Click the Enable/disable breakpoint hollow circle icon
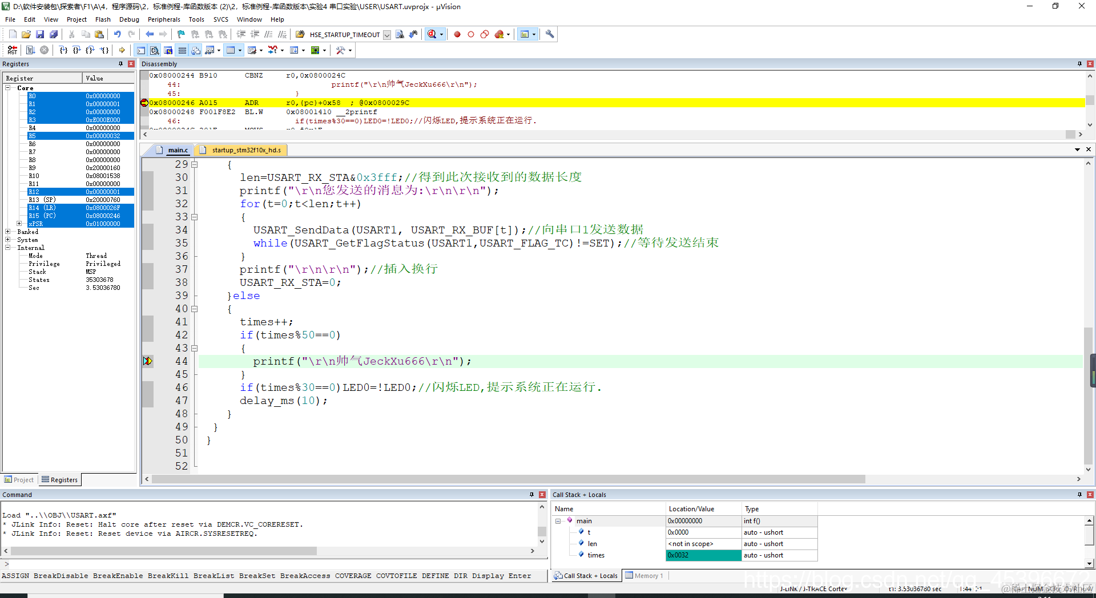The width and height of the screenshot is (1096, 598). point(471,34)
